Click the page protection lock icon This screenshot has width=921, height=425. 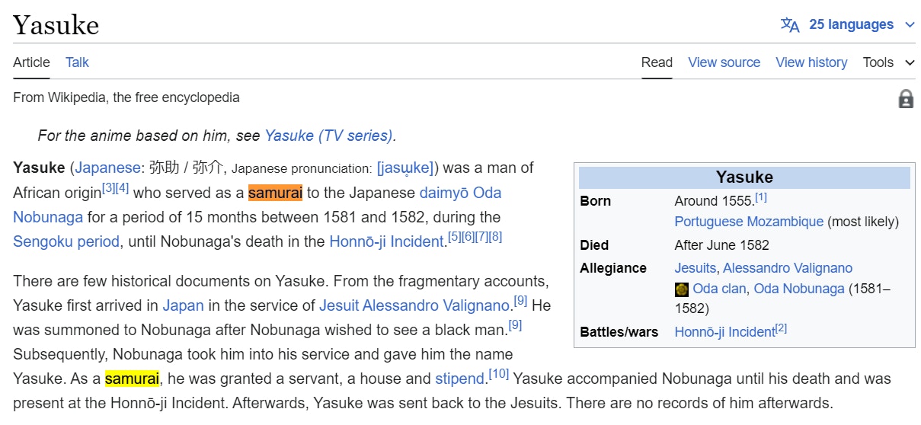pyautogui.click(x=906, y=99)
